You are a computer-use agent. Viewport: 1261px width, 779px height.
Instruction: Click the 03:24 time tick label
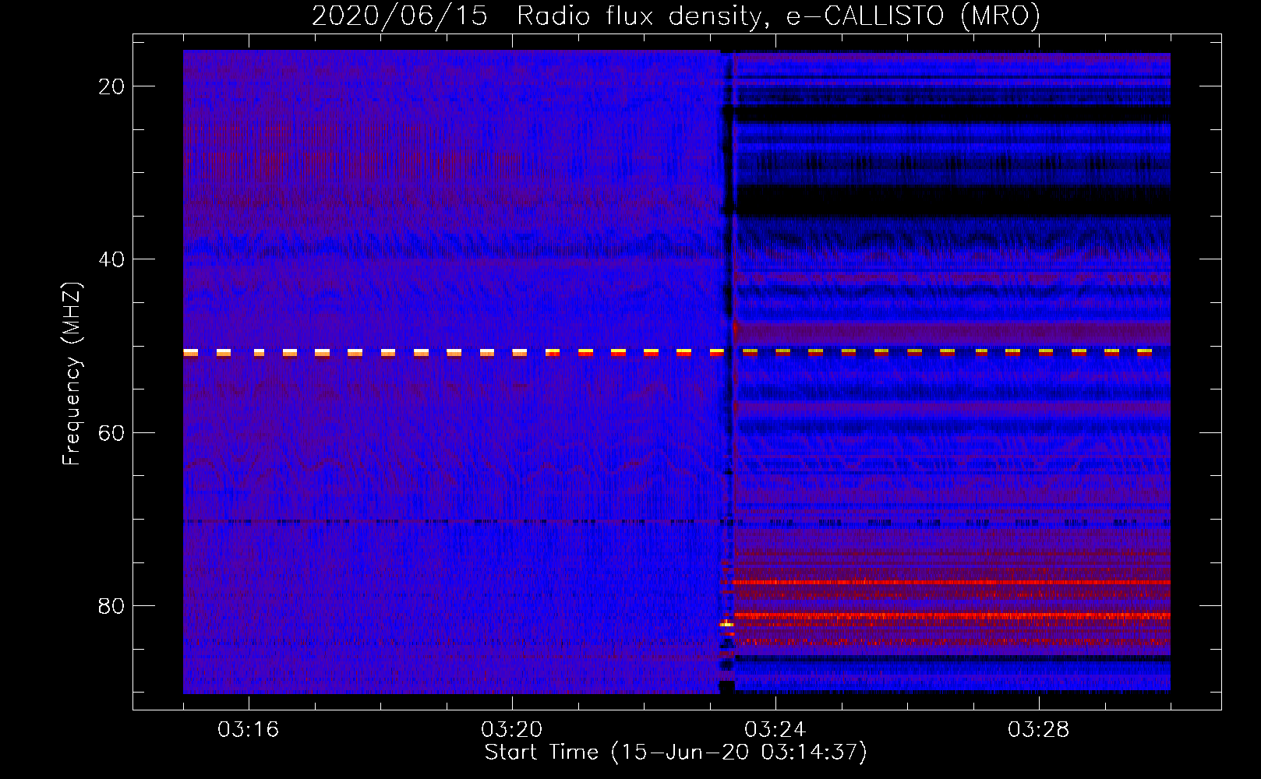click(775, 730)
